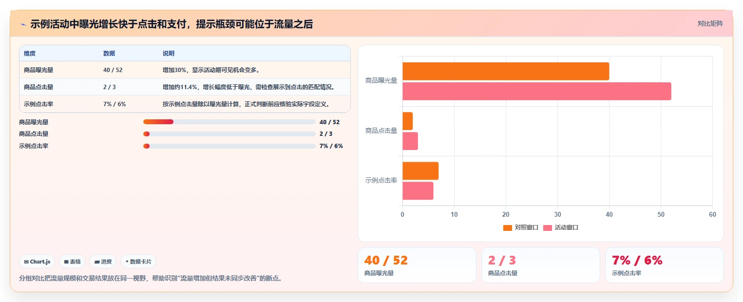The height and width of the screenshot is (302, 743).
Task: Click the lightning icon beside the headline
Action: (x=23, y=24)
